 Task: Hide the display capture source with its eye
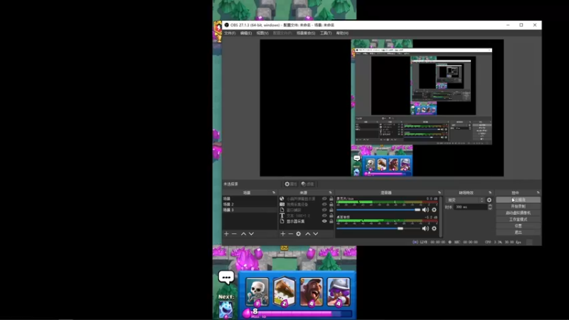coord(324,221)
